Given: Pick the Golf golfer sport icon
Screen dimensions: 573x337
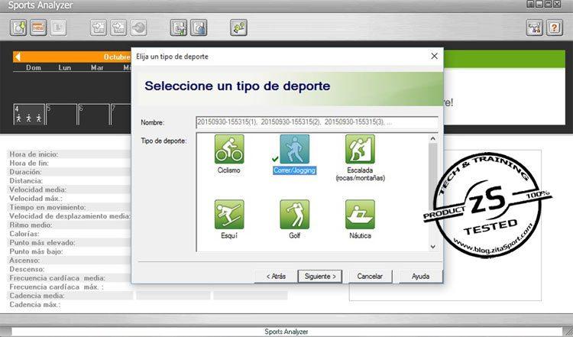Looking at the screenshot, I should click(295, 215).
